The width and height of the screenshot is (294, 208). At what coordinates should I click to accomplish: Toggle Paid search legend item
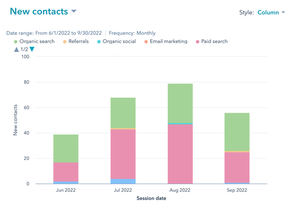(212, 42)
